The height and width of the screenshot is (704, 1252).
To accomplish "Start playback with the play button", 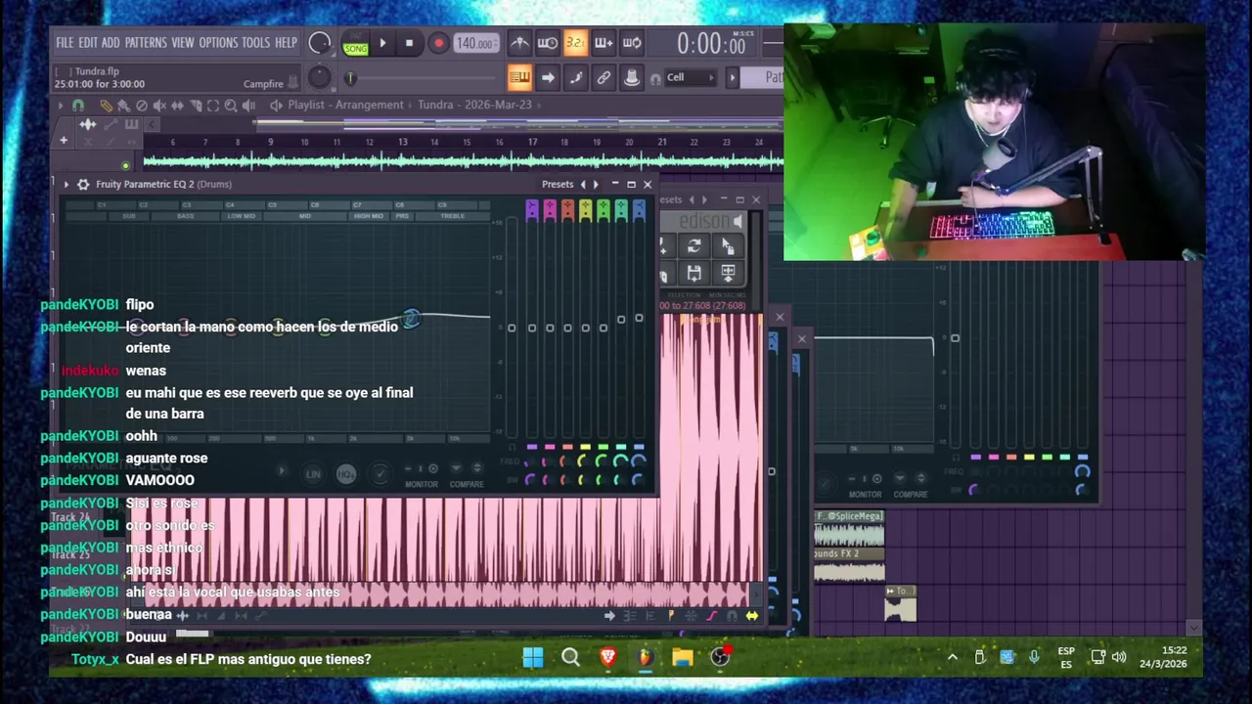I will click(x=382, y=43).
